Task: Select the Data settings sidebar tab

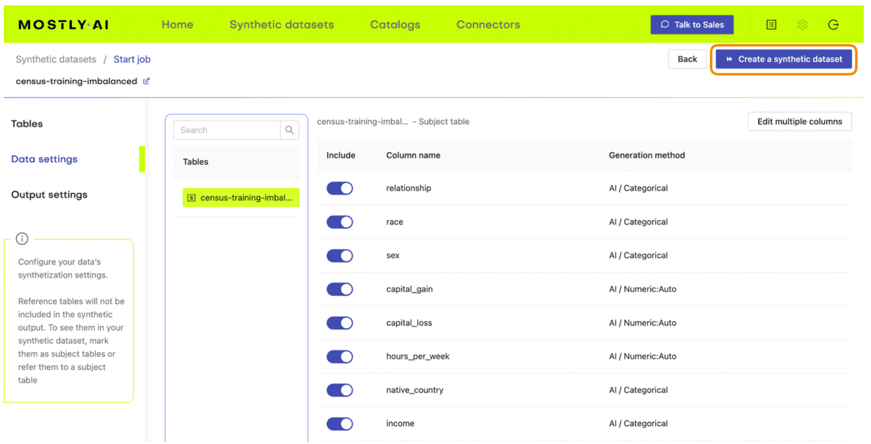Action: (44, 159)
